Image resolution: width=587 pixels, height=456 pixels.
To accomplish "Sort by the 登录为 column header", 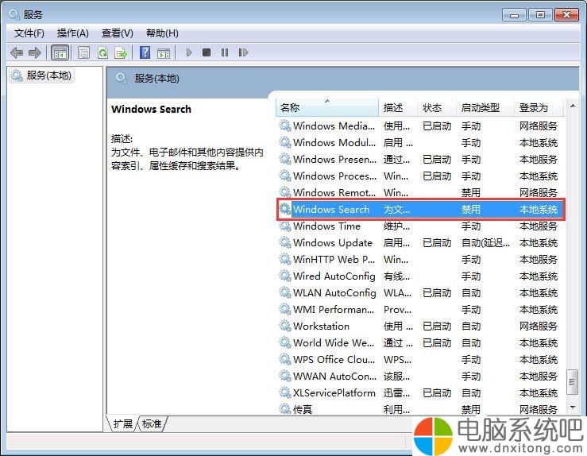I will pyautogui.click(x=539, y=108).
